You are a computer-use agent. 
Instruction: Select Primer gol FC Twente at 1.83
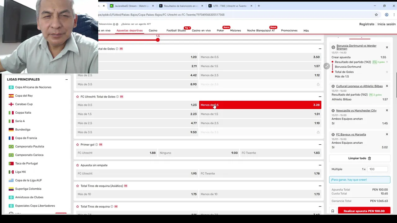click(280, 153)
